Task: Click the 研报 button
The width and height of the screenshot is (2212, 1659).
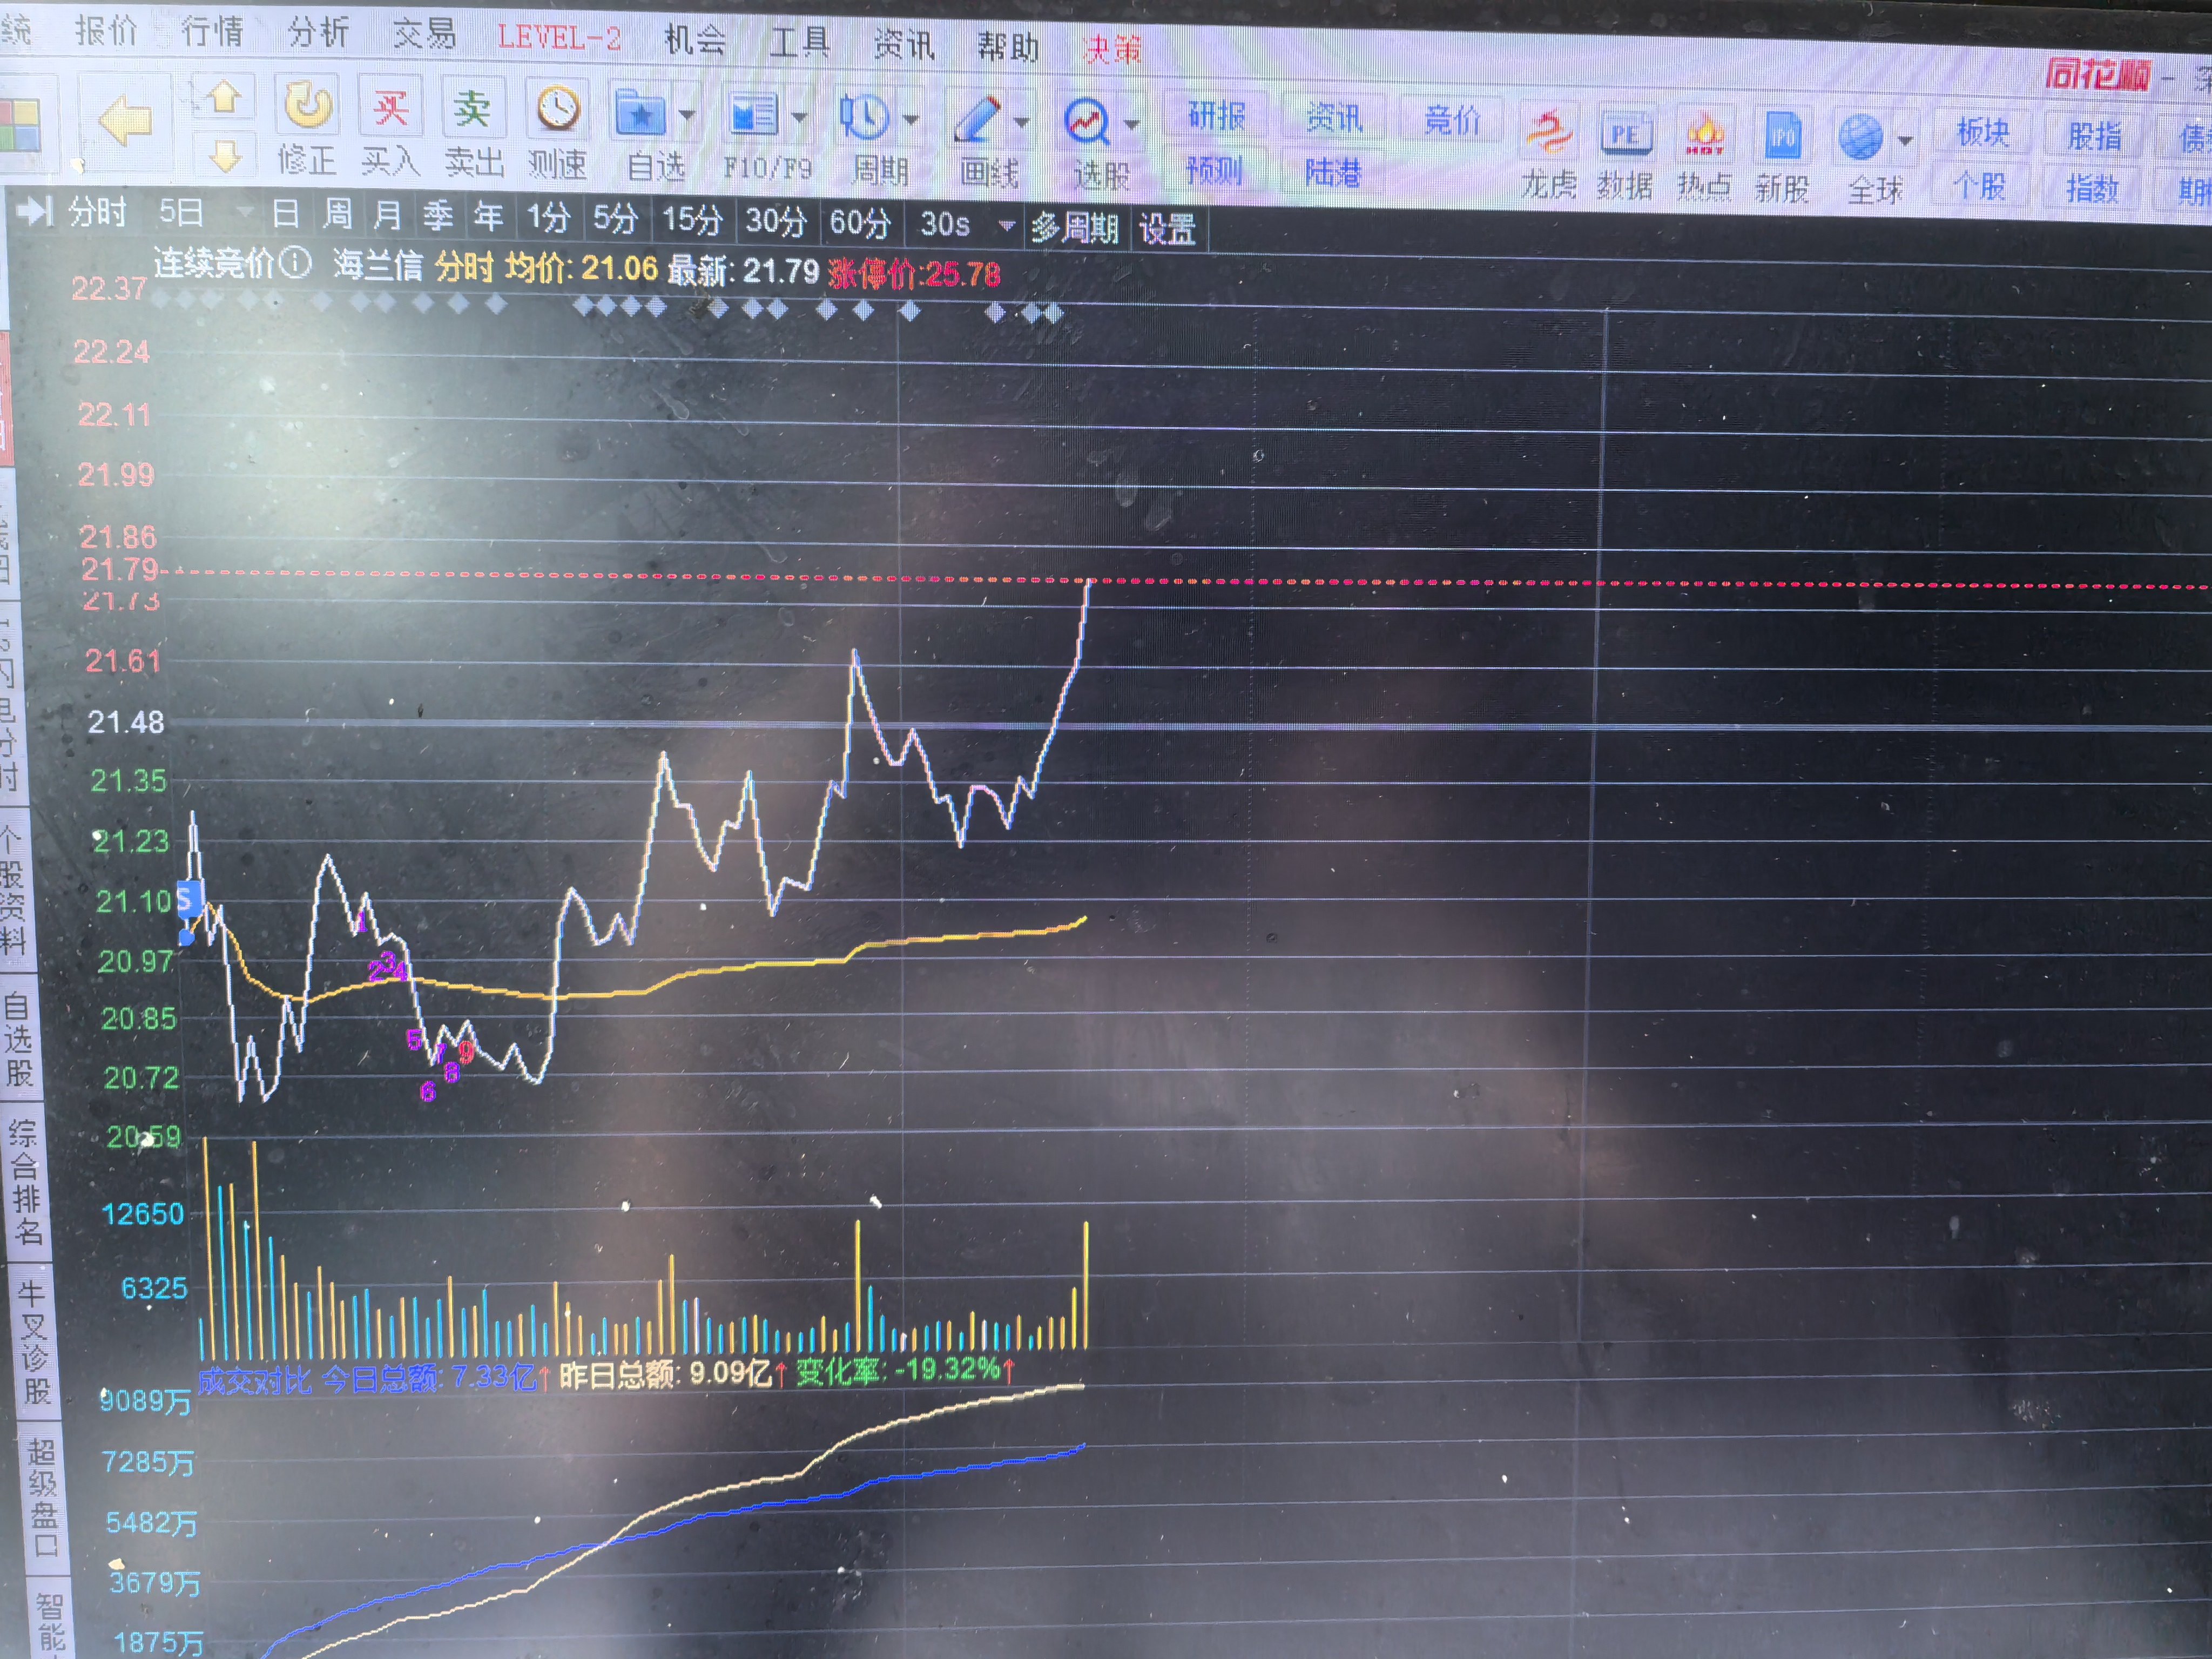Action: tap(1216, 116)
